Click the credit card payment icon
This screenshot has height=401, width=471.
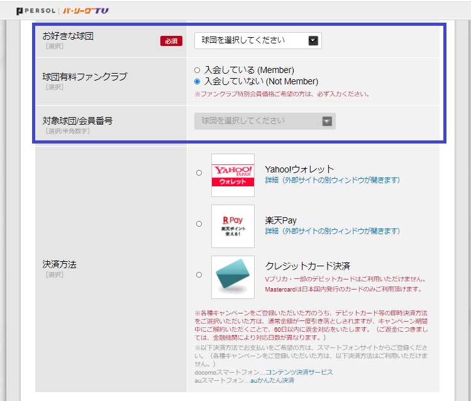(x=233, y=277)
